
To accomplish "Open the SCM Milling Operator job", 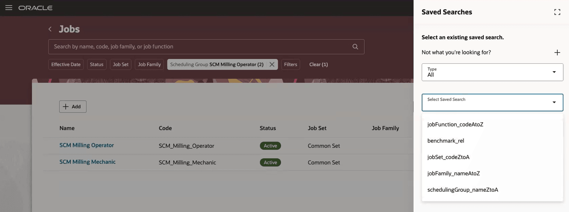I will tap(86, 145).
